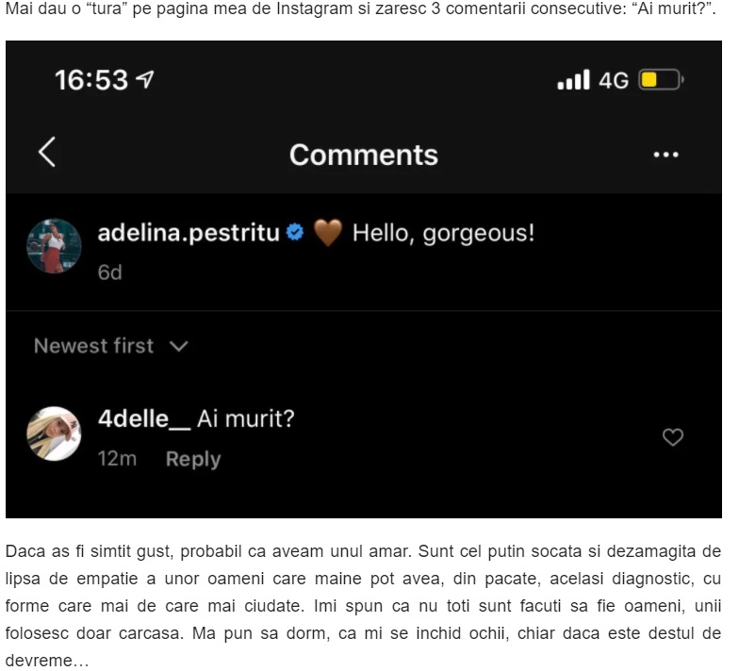Click the 12m comment timestamp
Image resolution: width=739 pixels, height=671 pixels.
point(117,459)
